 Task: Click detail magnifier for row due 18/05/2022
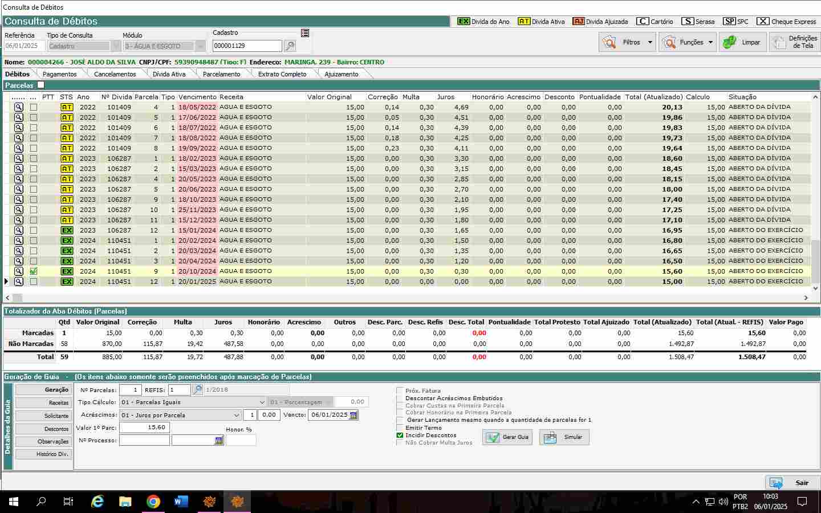(19, 107)
